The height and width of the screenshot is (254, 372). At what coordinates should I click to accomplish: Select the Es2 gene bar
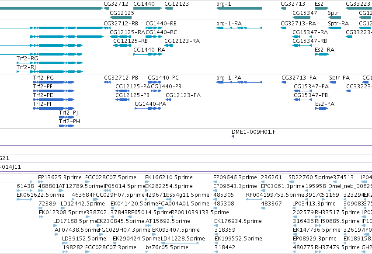(322, 8)
